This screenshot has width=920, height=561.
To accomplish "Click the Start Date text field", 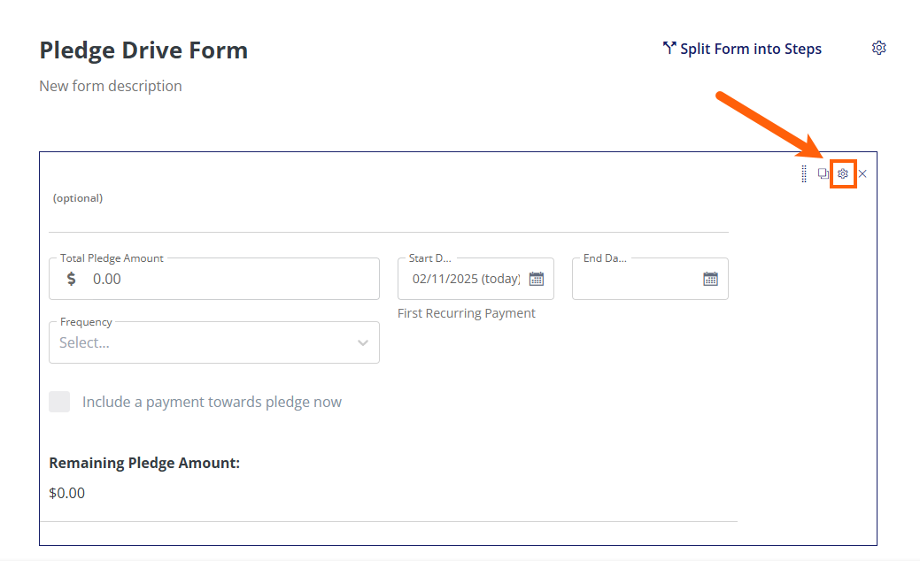I will click(x=466, y=279).
